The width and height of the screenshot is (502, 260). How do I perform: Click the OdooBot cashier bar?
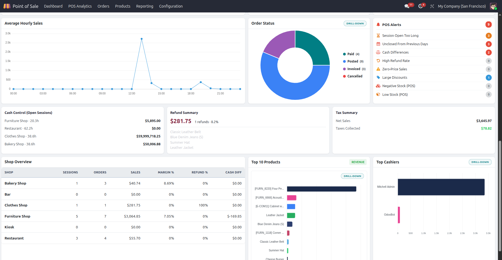coord(399,215)
